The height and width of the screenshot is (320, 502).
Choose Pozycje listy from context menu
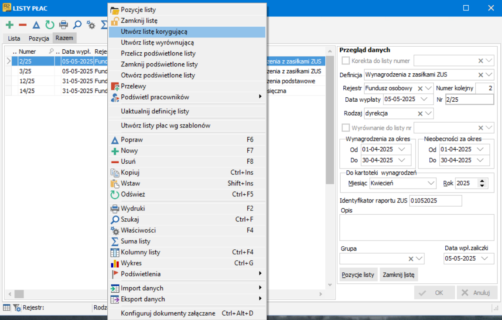tap(187, 10)
